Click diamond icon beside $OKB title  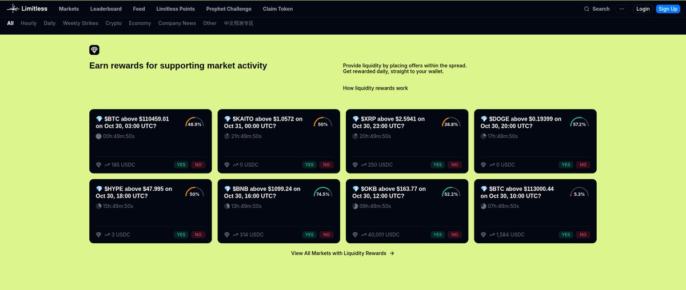pyautogui.click(x=356, y=189)
